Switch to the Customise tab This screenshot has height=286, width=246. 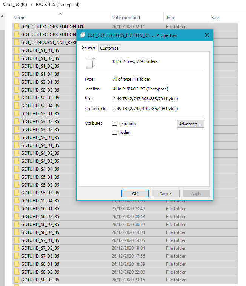pos(109,48)
